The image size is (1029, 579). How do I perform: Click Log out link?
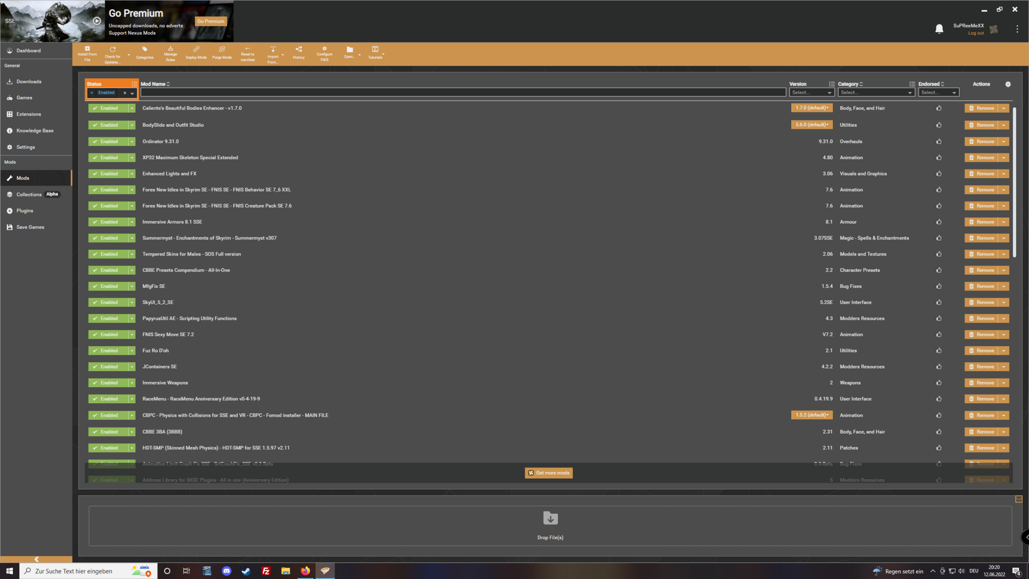pyautogui.click(x=975, y=33)
